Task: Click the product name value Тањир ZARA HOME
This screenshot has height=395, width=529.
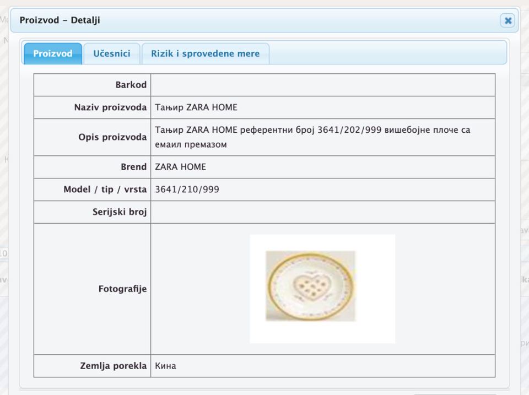Action: tap(196, 107)
